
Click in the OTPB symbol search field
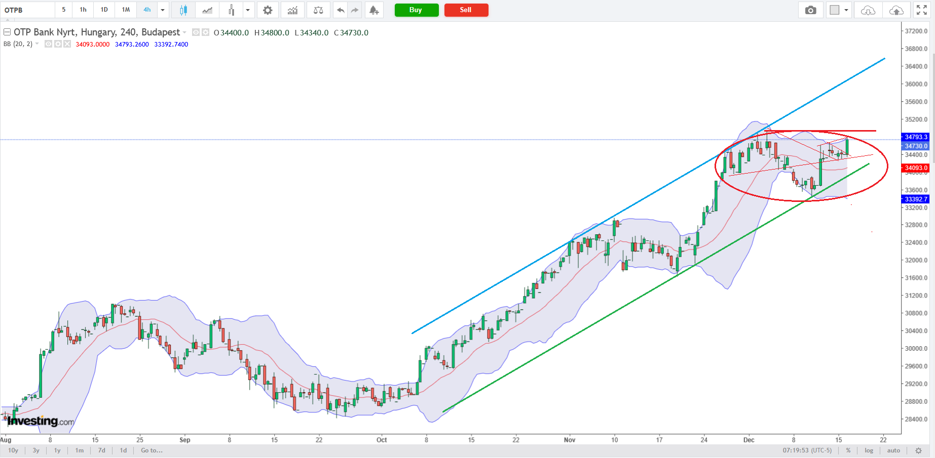tap(28, 10)
